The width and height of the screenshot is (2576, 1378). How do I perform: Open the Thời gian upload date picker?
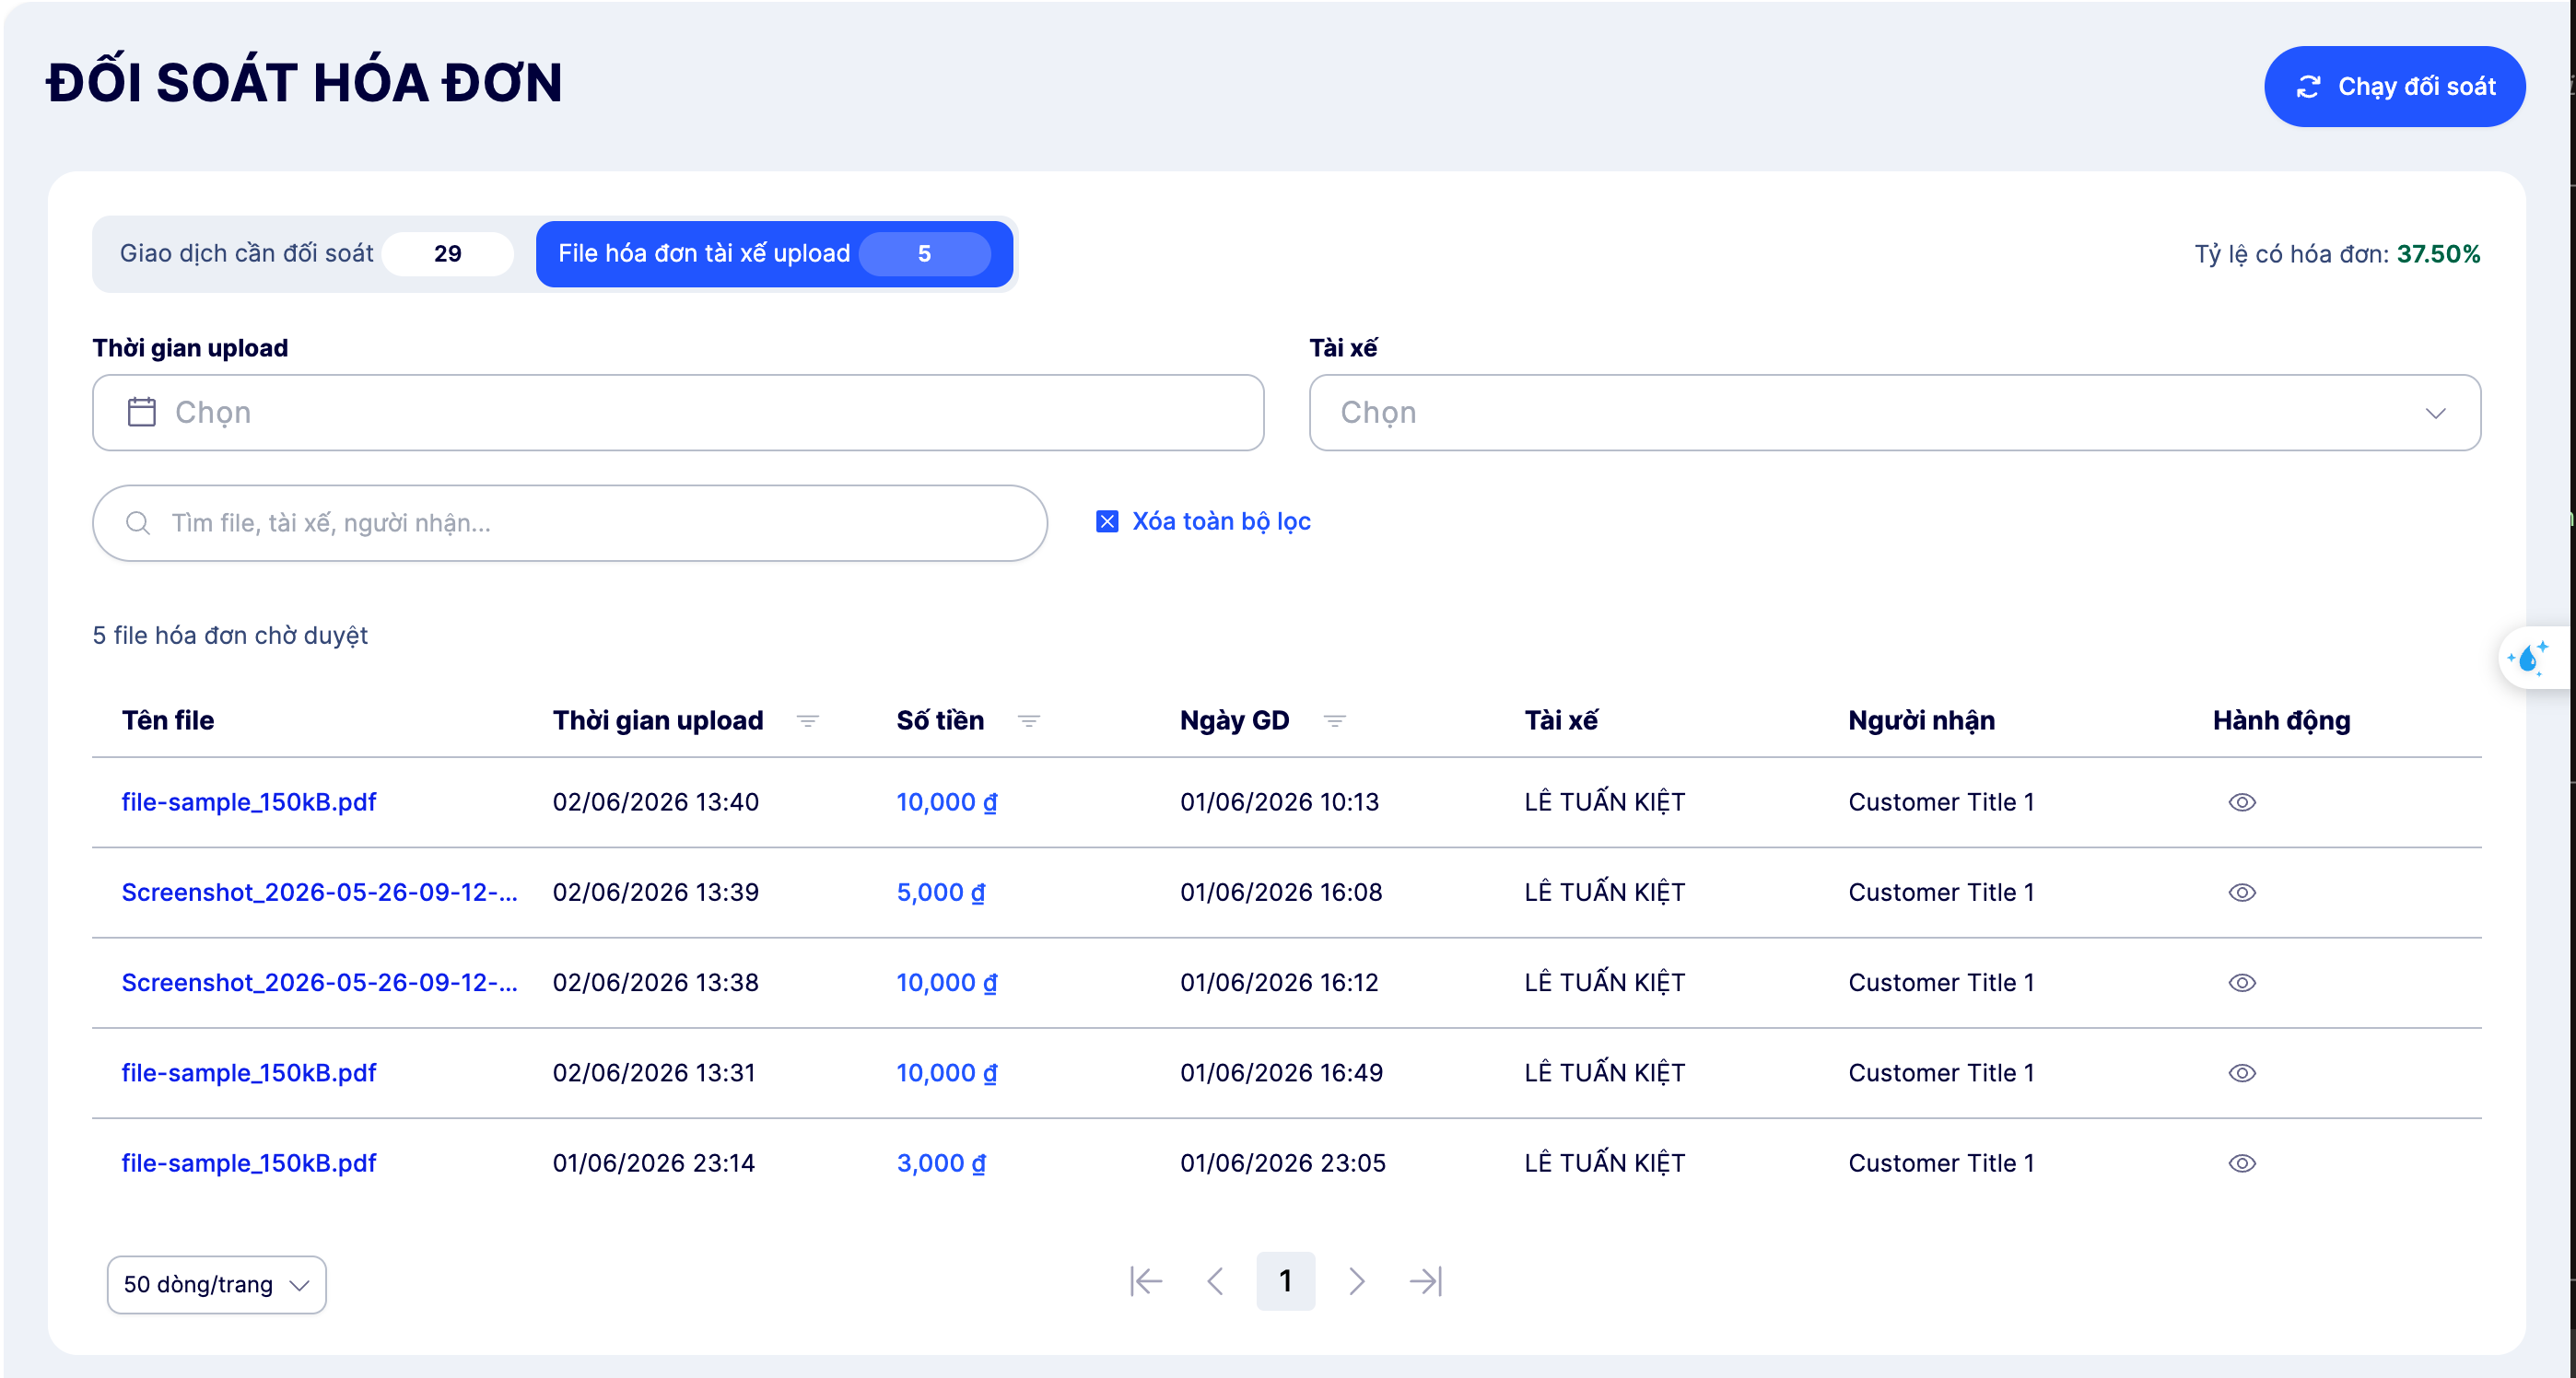pyautogui.click(x=678, y=413)
